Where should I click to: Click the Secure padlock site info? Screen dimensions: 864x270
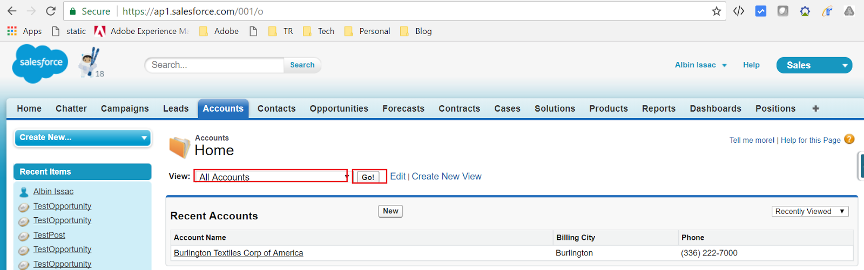click(x=90, y=11)
